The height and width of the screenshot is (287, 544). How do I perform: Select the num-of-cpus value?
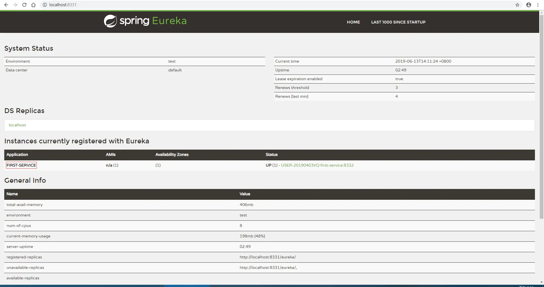pyautogui.click(x=241, y=226)
